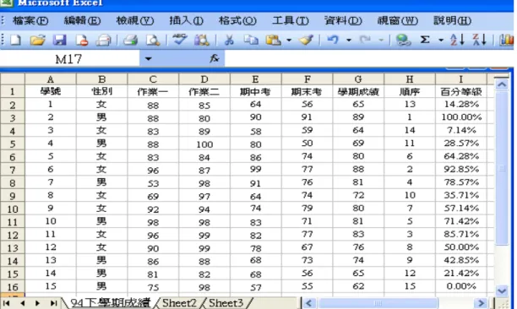
Task: Expand the Undo history dropdown arrow
Action: pos(349,41)
